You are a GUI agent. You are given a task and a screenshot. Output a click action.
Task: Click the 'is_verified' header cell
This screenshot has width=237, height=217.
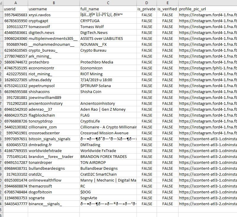click(168, 9)
